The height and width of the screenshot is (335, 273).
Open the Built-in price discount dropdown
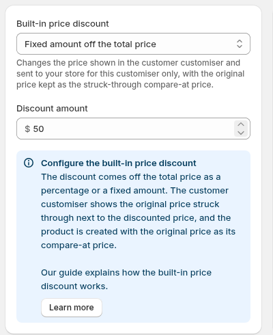click(x=133, y=44)
